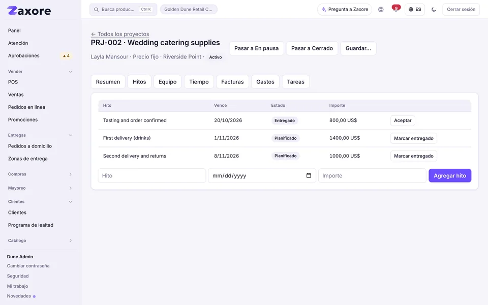Switch to the Hitos tab
This screenshot has height=305, width=488.
point(139,81)
